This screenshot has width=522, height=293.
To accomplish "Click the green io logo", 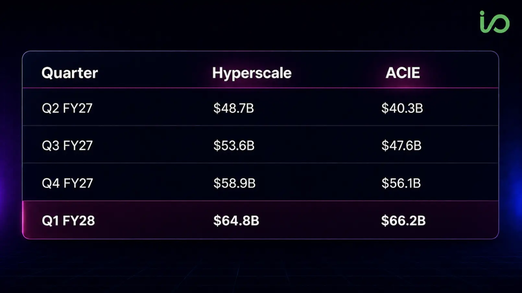I will click(494, 22).
